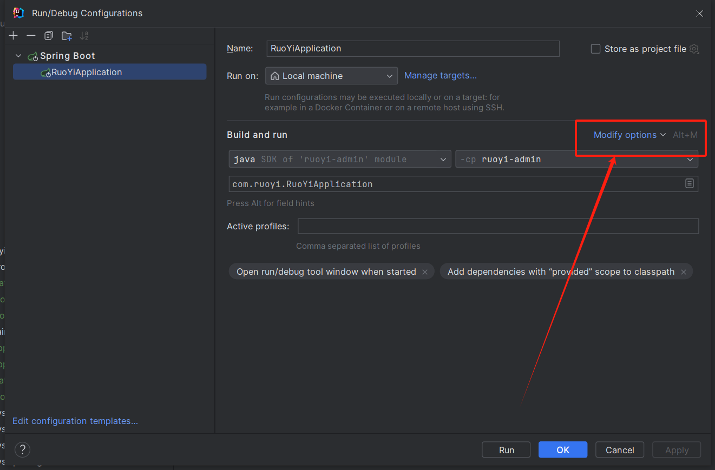Click expand icon in main class field
Image resolution: width=715 pixels, height=470 pixels.
click(690, 184)
